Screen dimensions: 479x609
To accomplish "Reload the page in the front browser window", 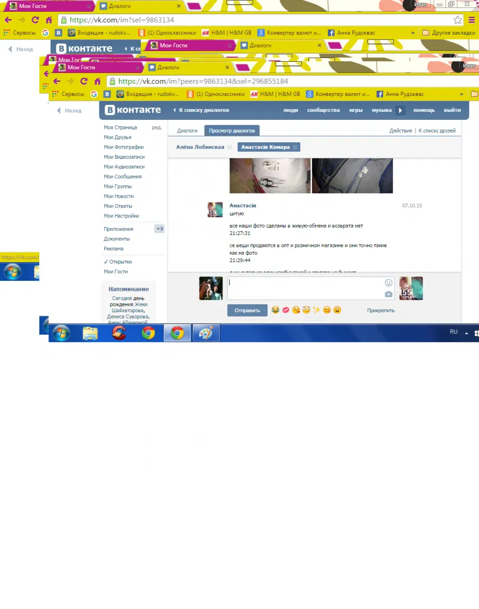I will pos(84,81).
